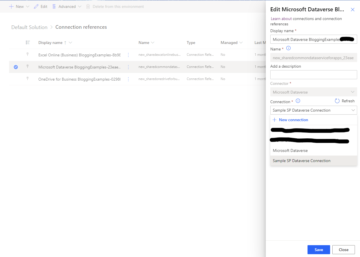Open Name column header dropdown

point(153,43)
